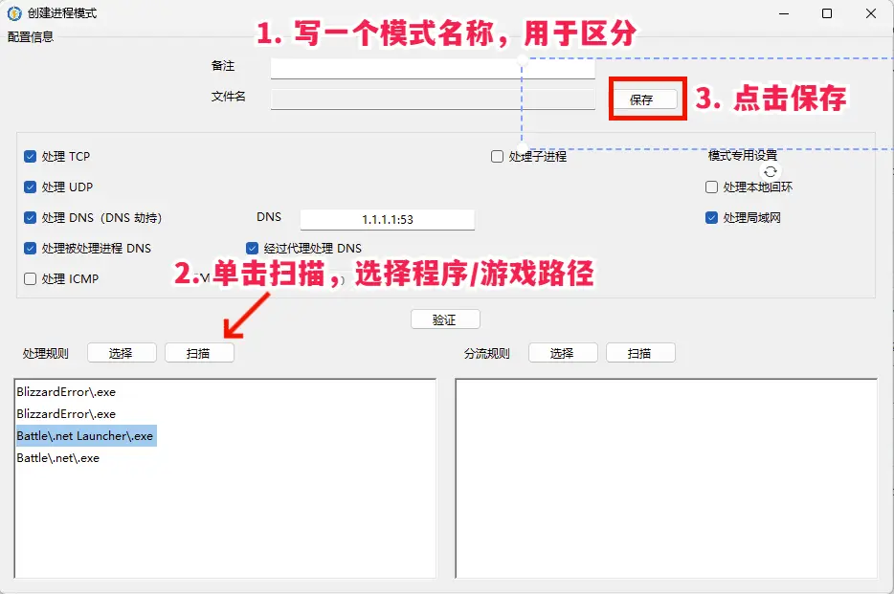The width and height of the screenshot is (894, 594).
Task: Toggle 处理被处理进程 DNS checkbox
Action: click(31, 249)
